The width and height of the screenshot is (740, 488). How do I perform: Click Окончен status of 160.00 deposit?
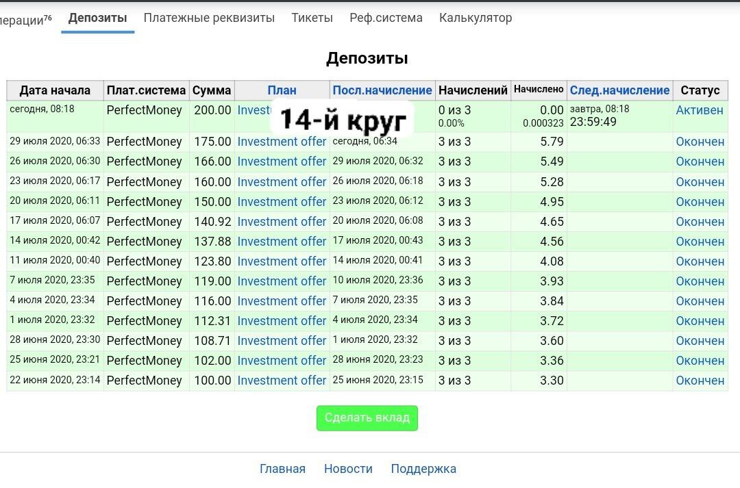[700, 181]
